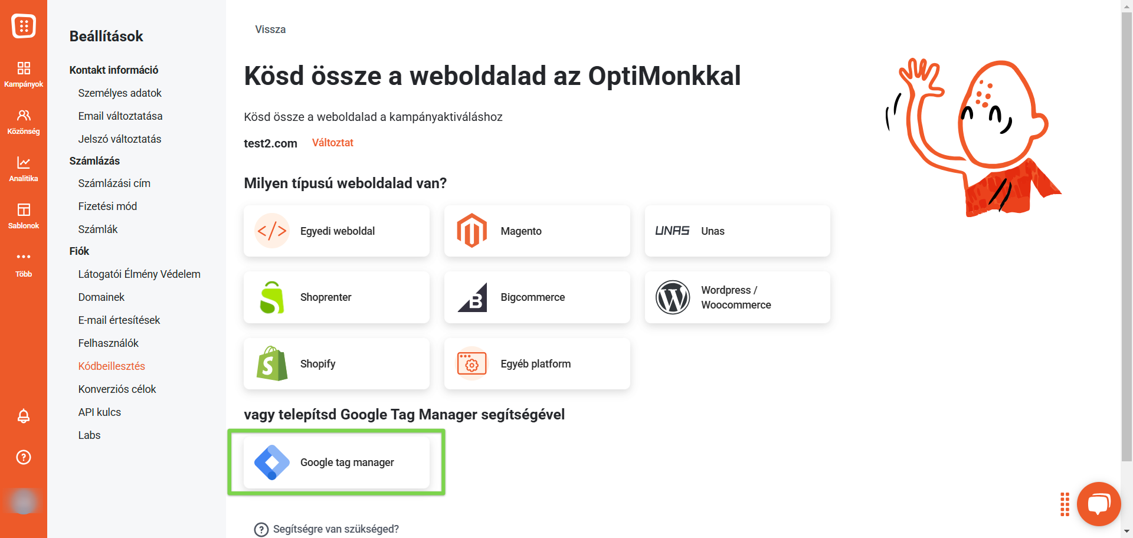Open notifications bell icon
1133x538 pixels.
[x=24, y=416]
